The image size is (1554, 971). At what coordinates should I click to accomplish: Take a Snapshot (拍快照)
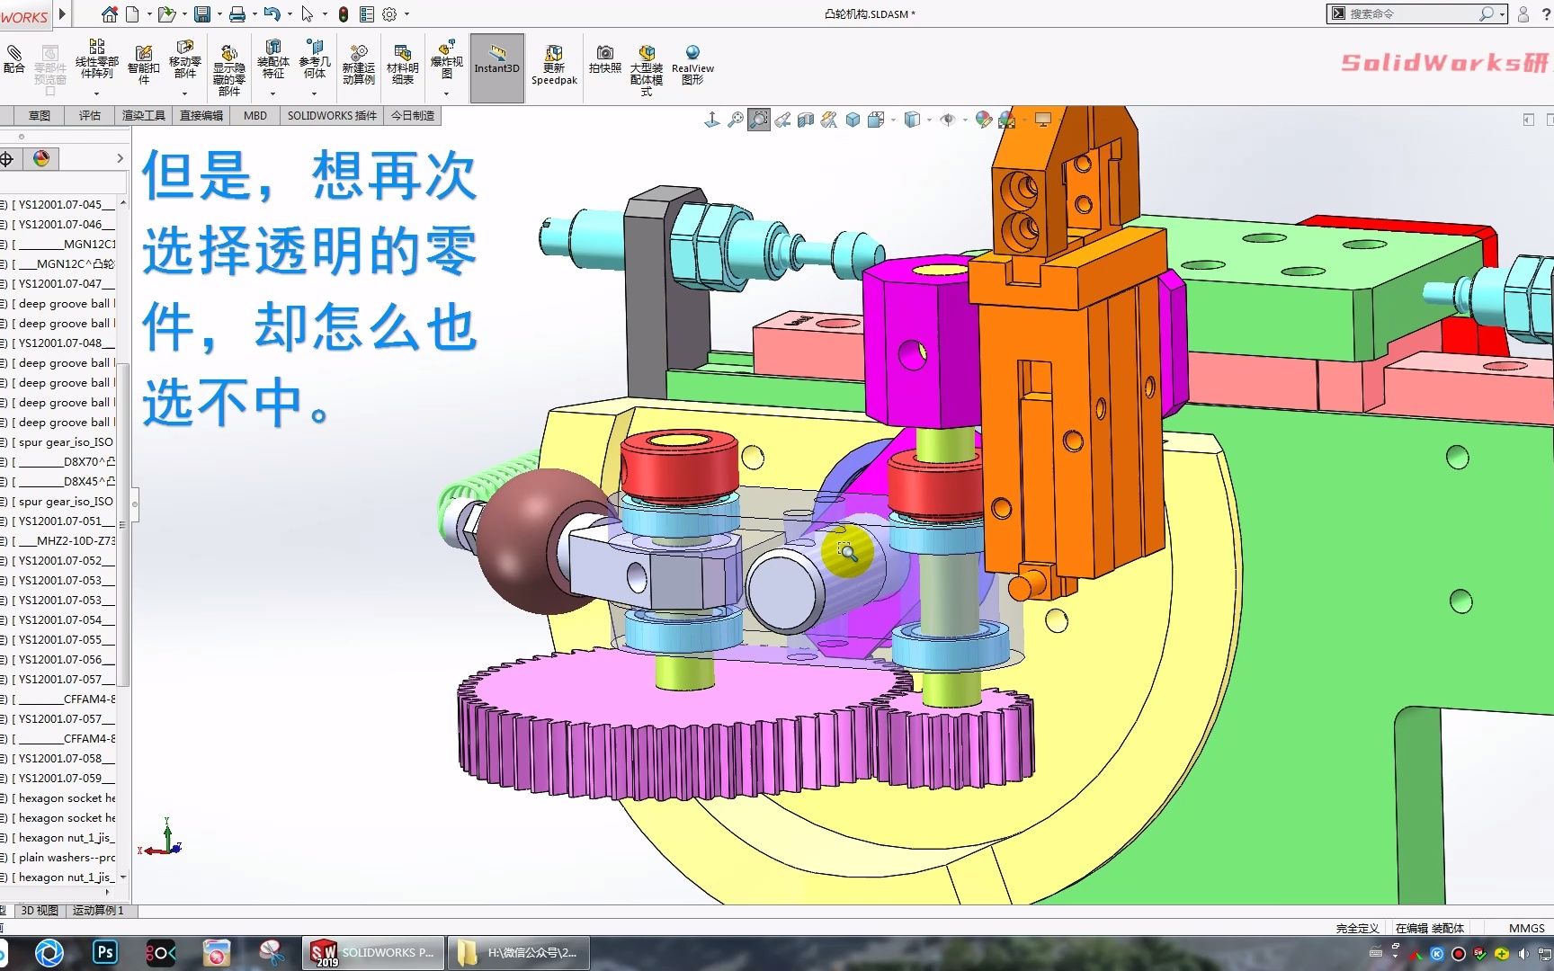click(x=605, y=59)
